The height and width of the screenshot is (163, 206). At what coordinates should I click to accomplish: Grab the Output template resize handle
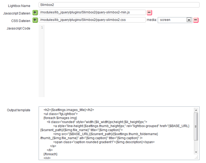click(x=196, y=157)
